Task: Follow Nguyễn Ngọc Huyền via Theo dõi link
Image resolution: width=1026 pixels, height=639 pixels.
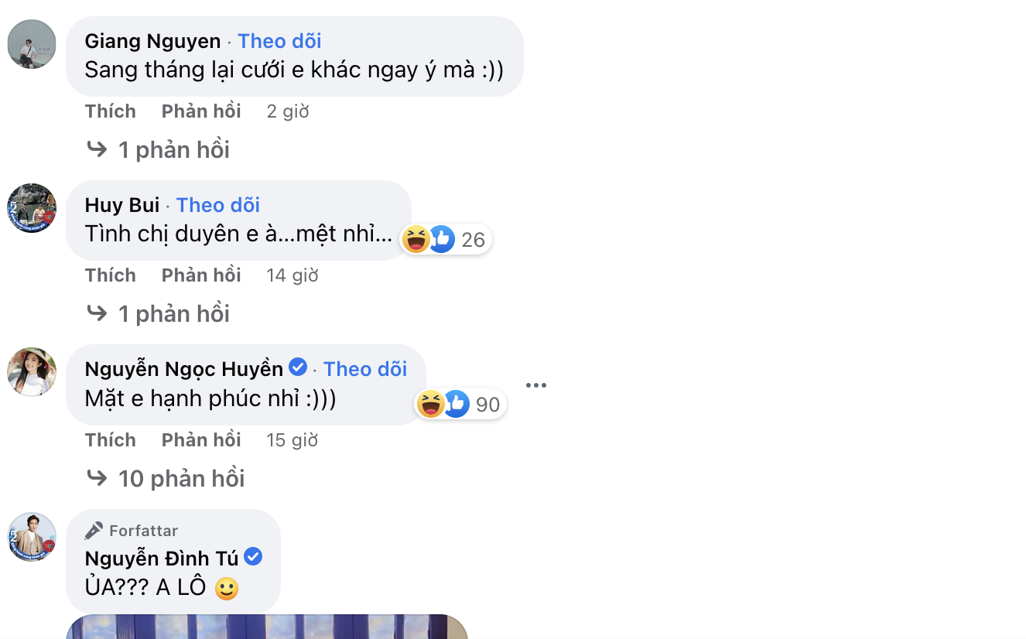Action: click(x=365, y=369)
